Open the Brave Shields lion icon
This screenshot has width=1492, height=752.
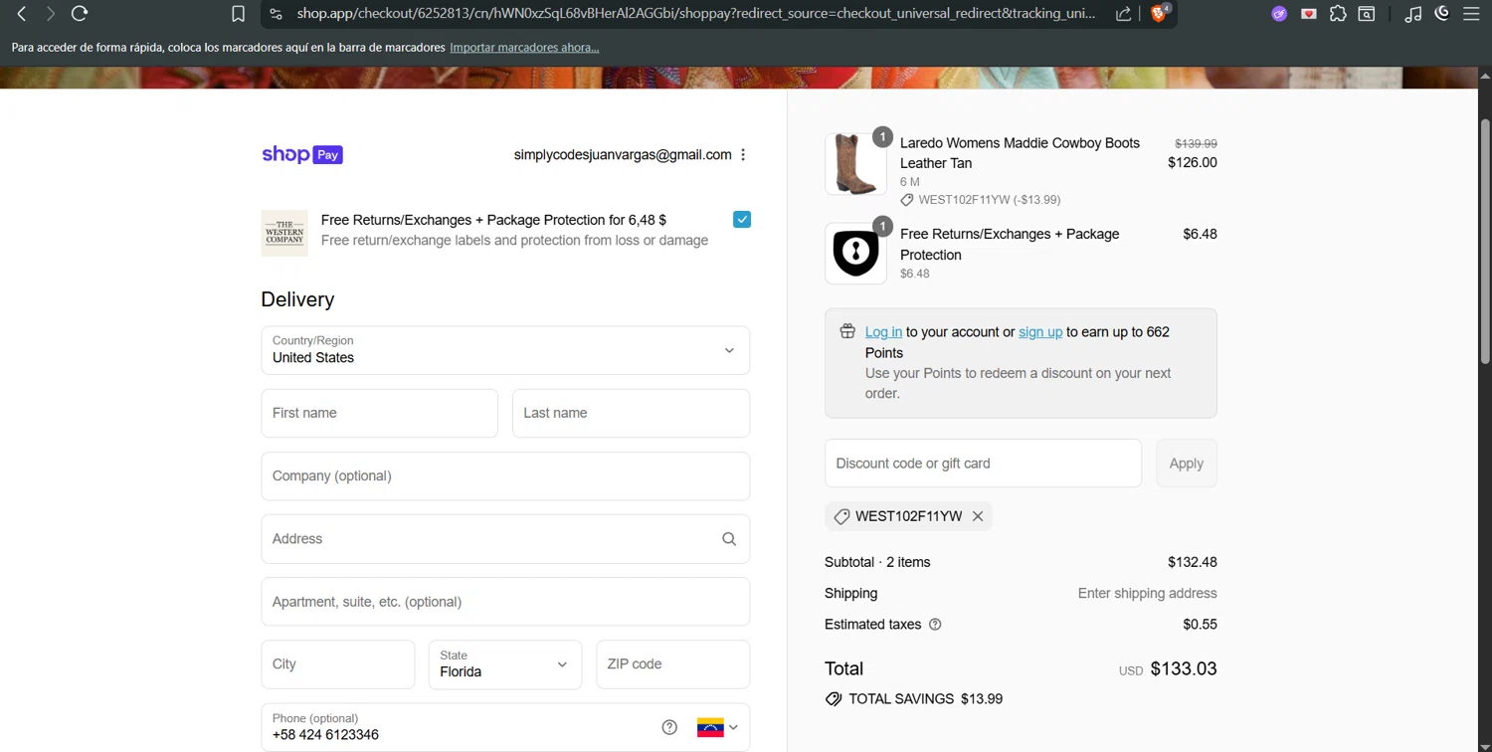[x=1159, y=13]
